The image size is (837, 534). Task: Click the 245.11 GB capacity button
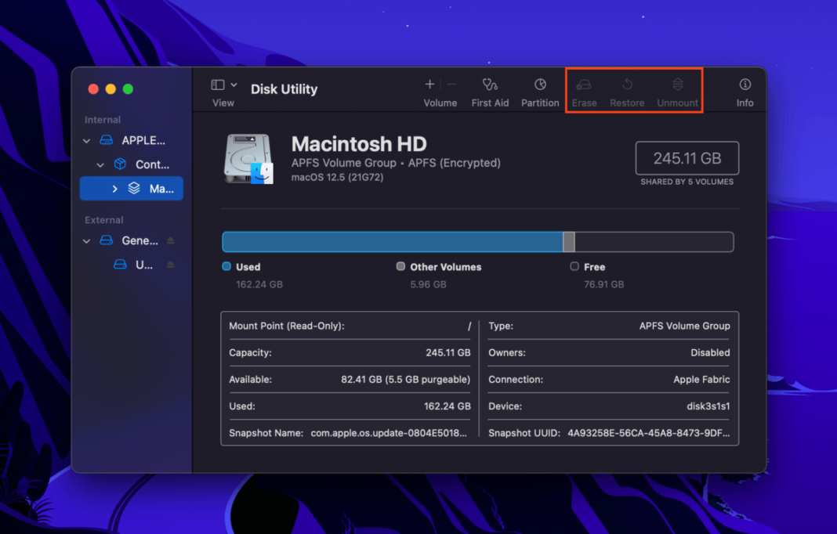(x=687, y=157)
